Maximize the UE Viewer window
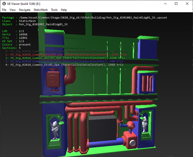193x157 pixels. pyautogui.click(x=176, y=4)
